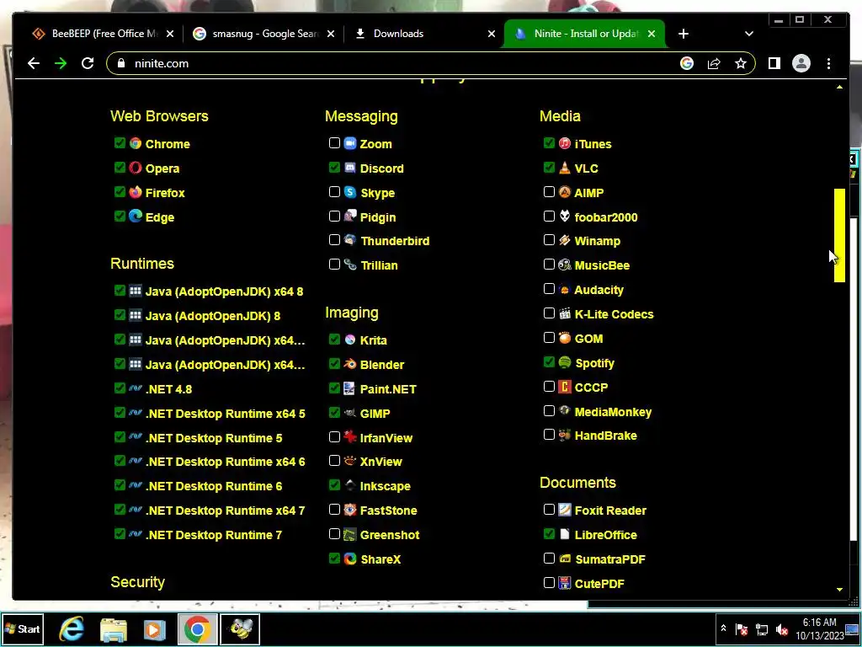Viewport: 862px width, 647px height.
Task: Click the scrollbar up arrow
Action: tap(839, 87)
